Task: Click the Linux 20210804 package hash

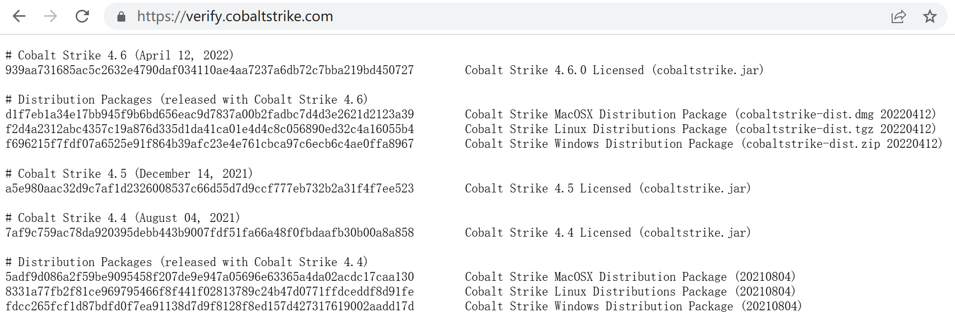Action: [x=210, y=292]
